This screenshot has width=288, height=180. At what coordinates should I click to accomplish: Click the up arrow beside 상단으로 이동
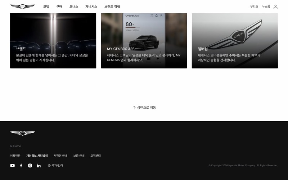click(x=134, y=108)
